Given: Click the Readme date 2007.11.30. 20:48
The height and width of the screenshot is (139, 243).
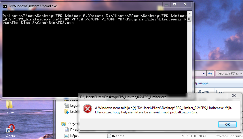Looking at the screenshot, I should (x=193, y=136).
